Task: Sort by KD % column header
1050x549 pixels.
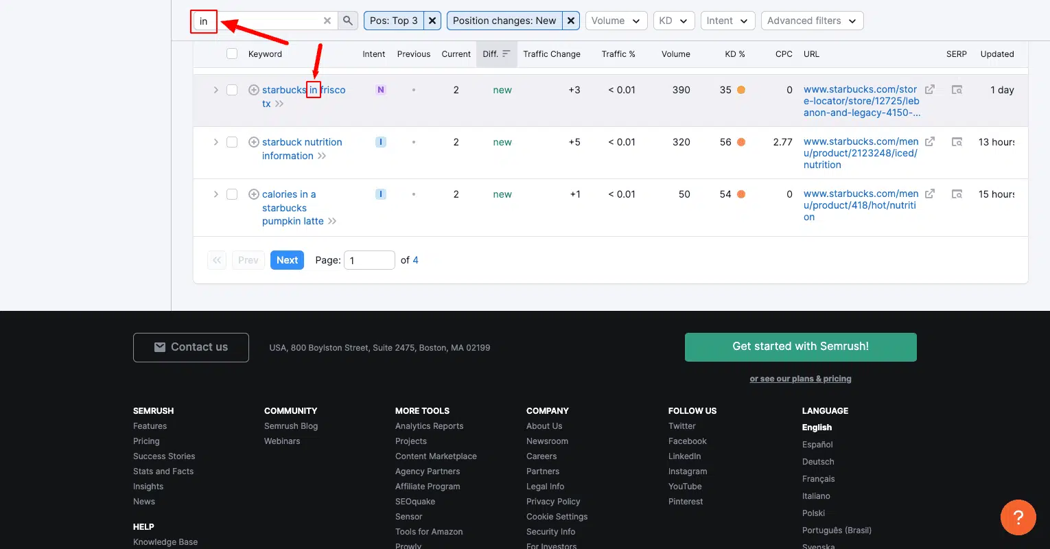Action: (x=735, y=54)
